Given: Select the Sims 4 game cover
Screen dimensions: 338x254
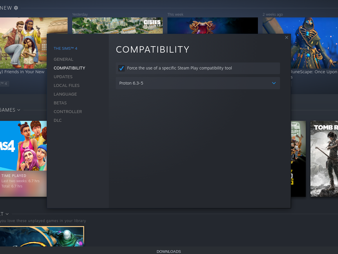Looking at the screenshot, I should pyautogui.click(x=23, y=146).
